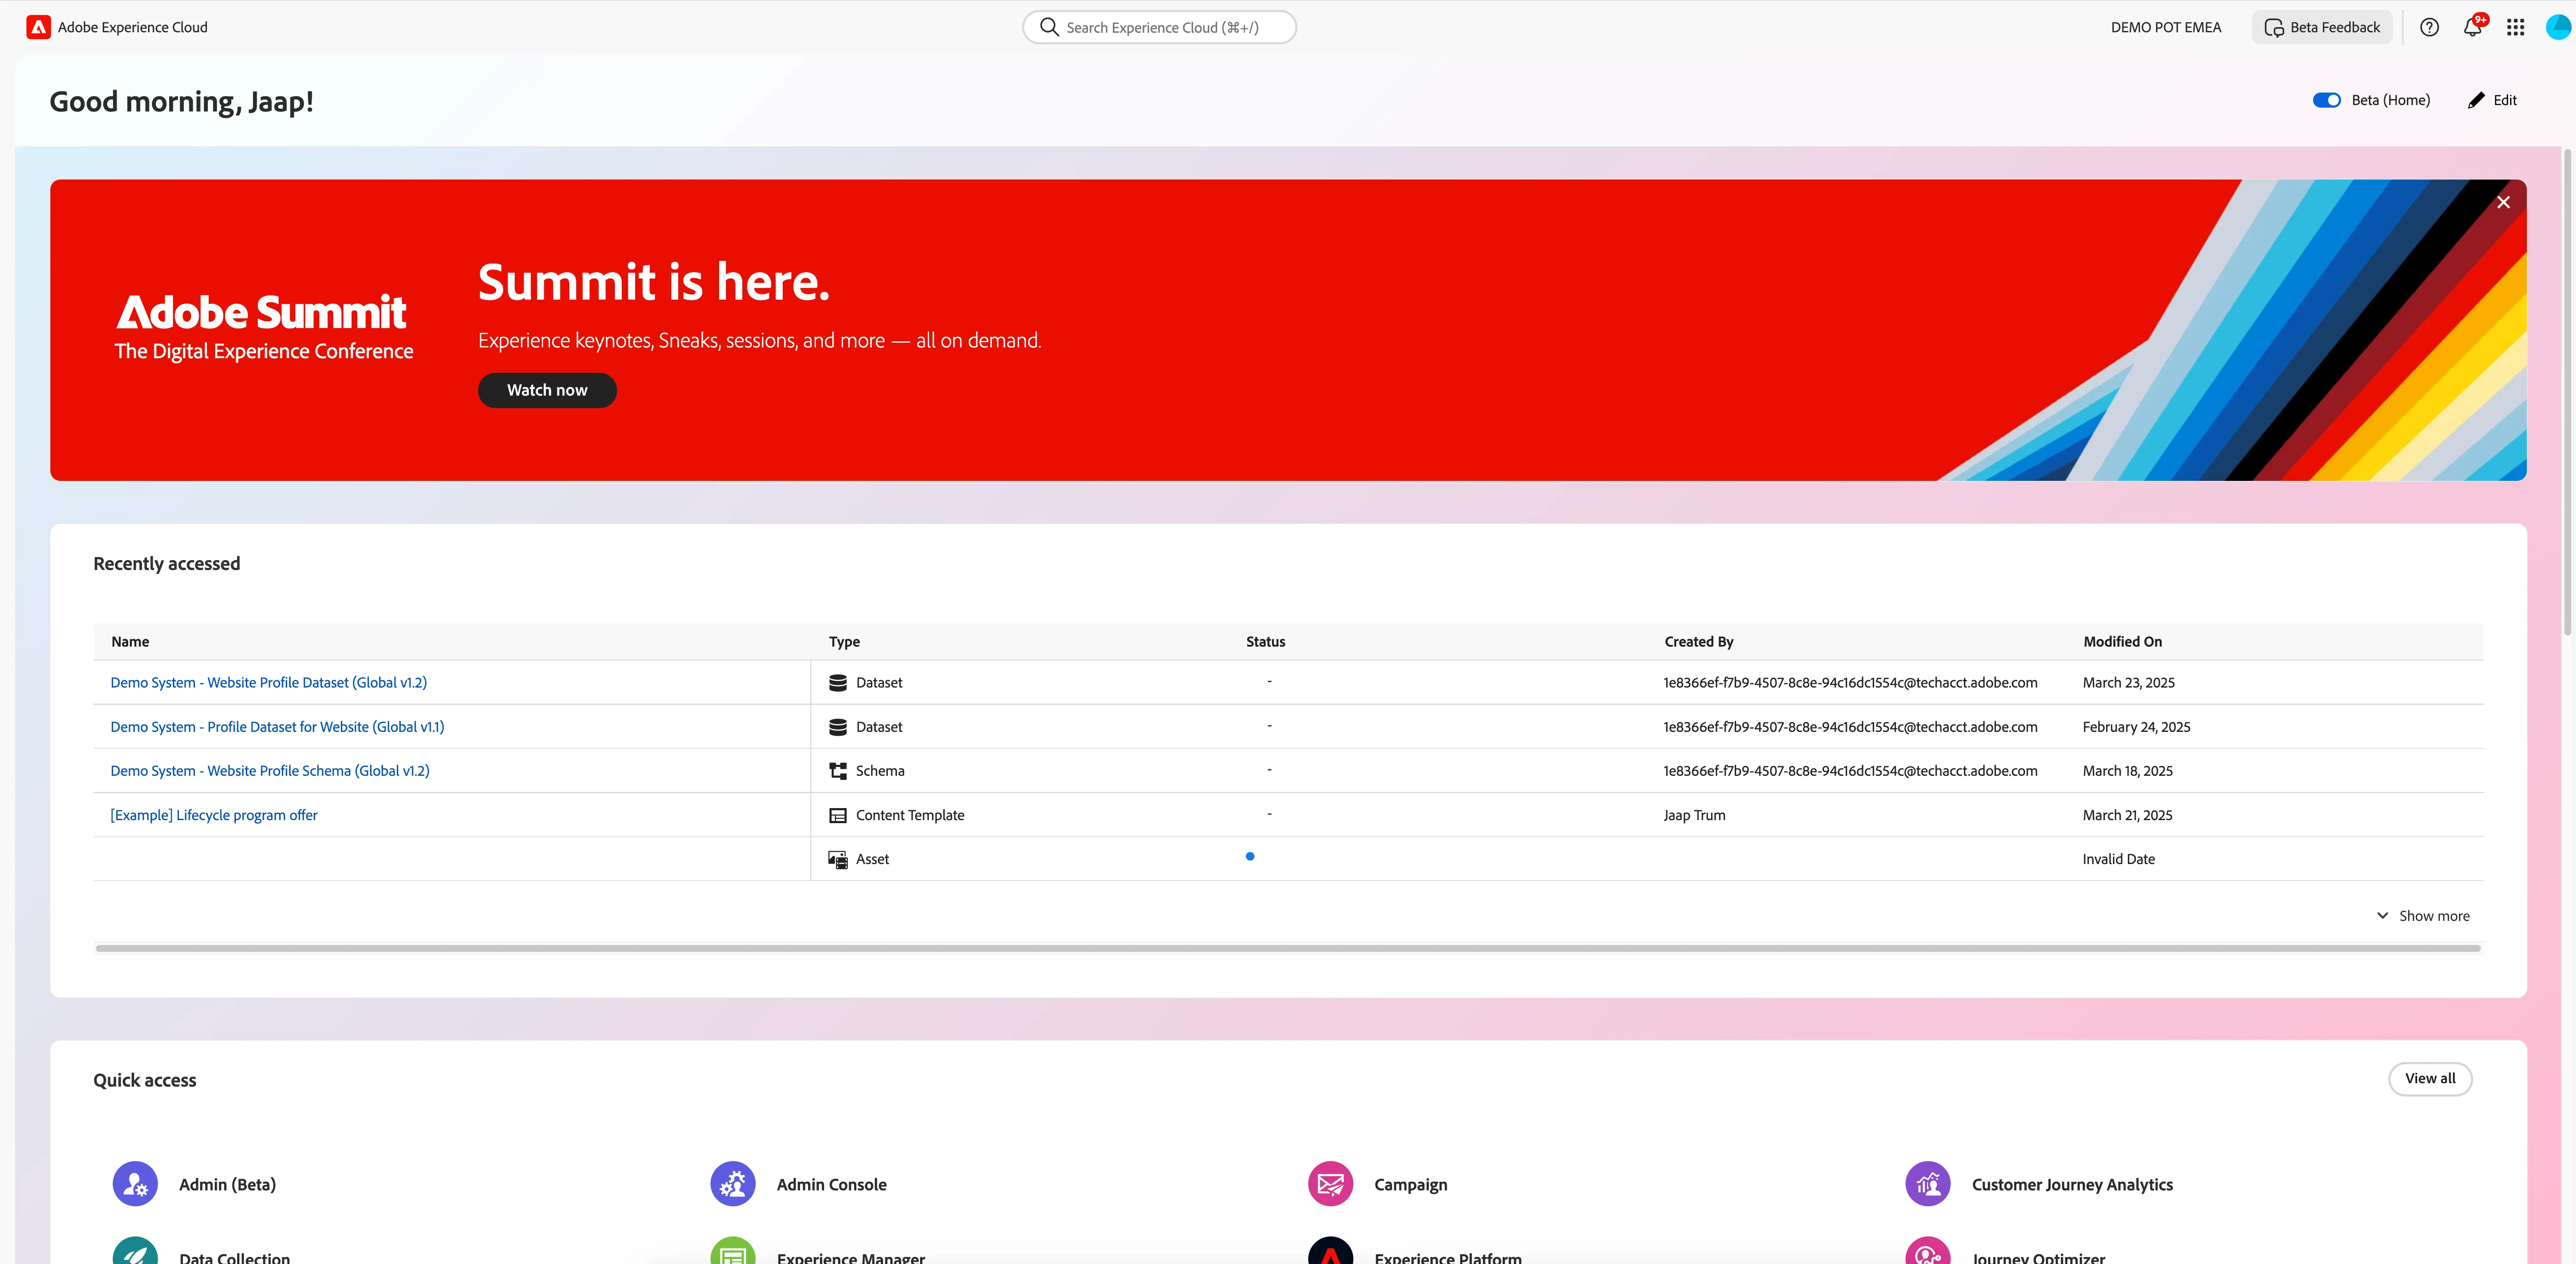This screenshot has width=2576, height=1264.
Task: Click the Invalid Date cell
Action: (x=2118, y=859)
